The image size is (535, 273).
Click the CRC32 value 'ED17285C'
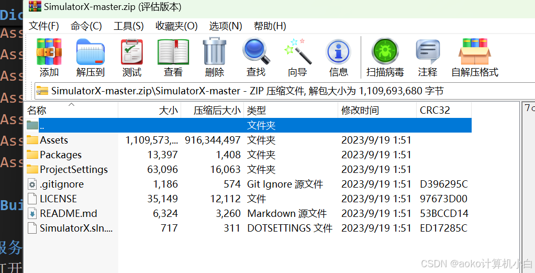[443, 228]
